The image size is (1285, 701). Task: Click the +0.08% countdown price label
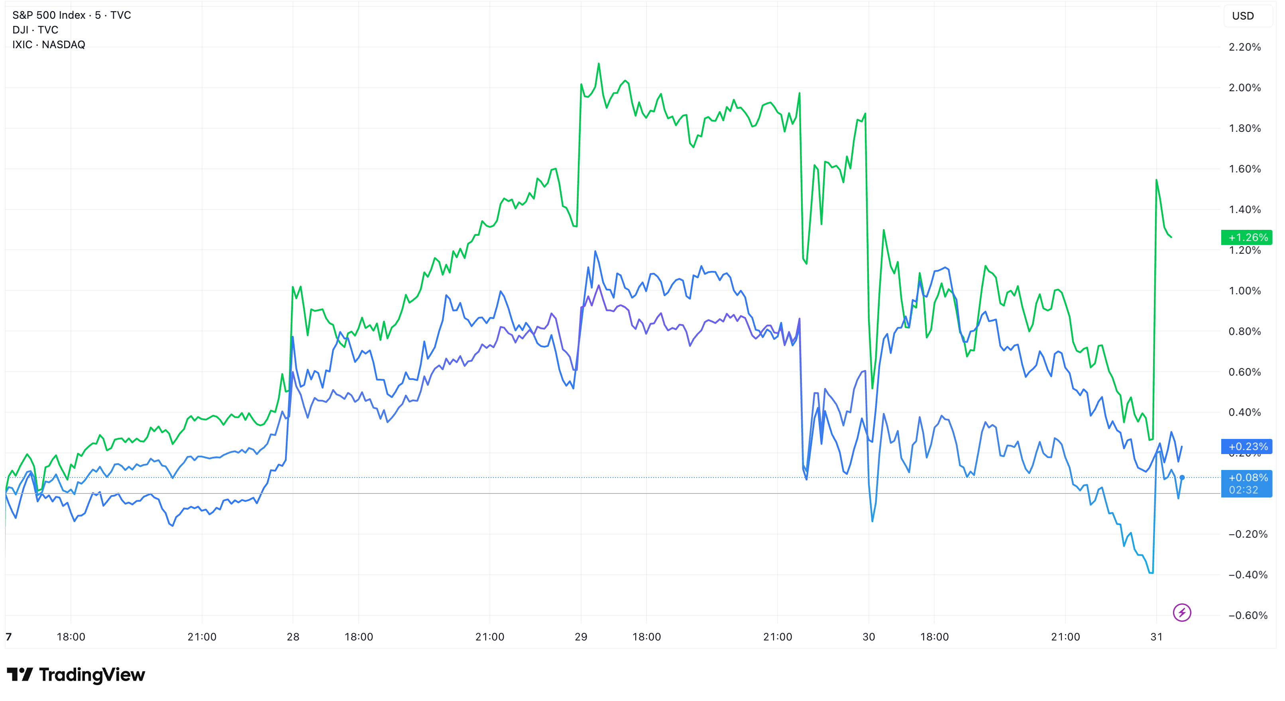[x=1246, y=483]
